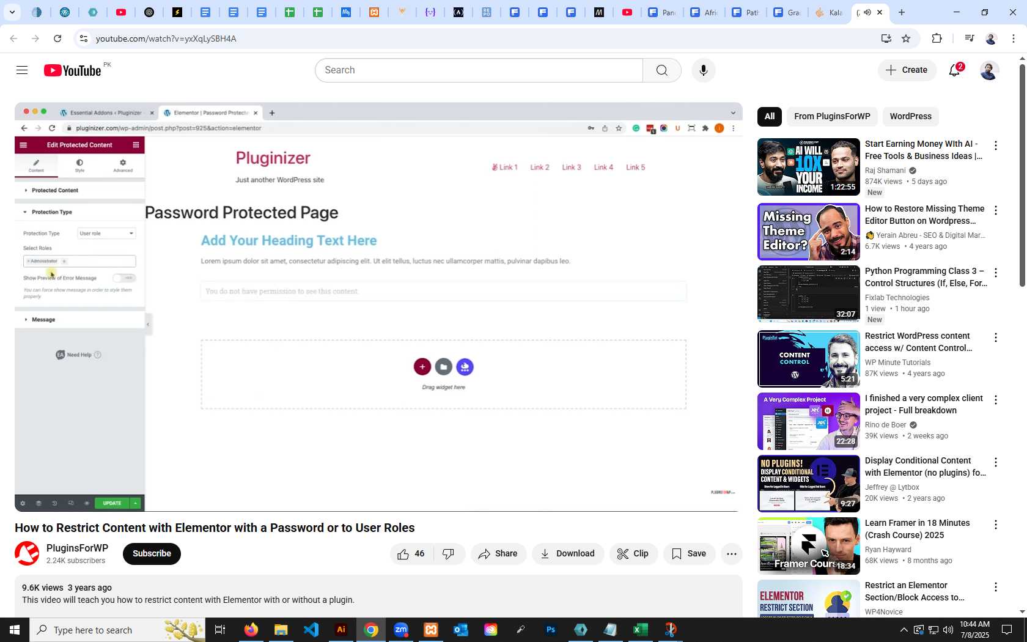
Task: Open Content Control video thumbnail
Action: click(x=808, y=359)
